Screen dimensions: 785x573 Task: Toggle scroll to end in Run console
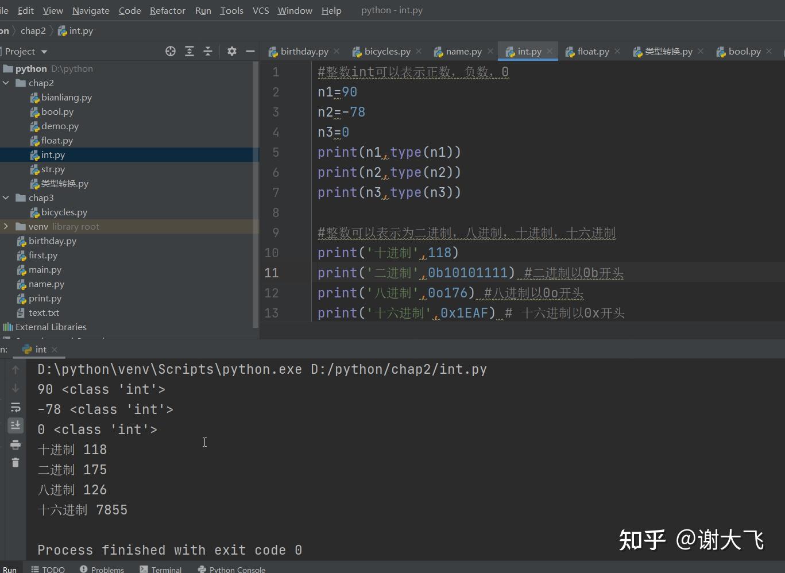click(16, 425)
